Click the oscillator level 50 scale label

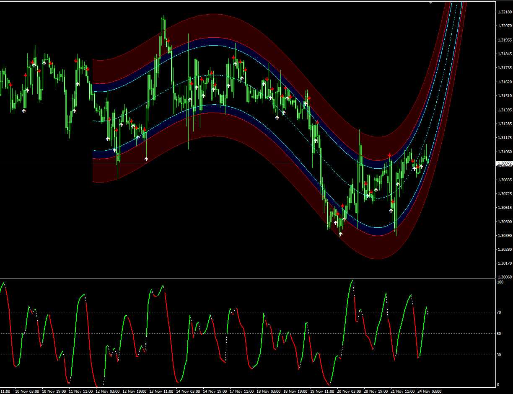tap(500, 333)
